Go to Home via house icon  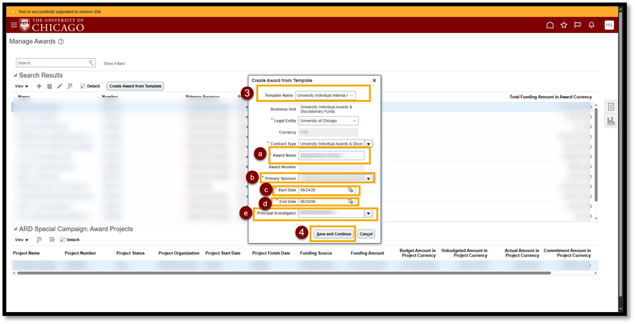point(550,25)
